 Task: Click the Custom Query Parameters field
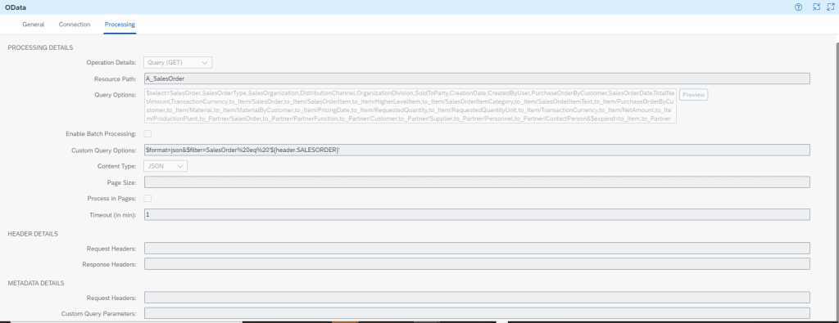[x=477, y=313]
